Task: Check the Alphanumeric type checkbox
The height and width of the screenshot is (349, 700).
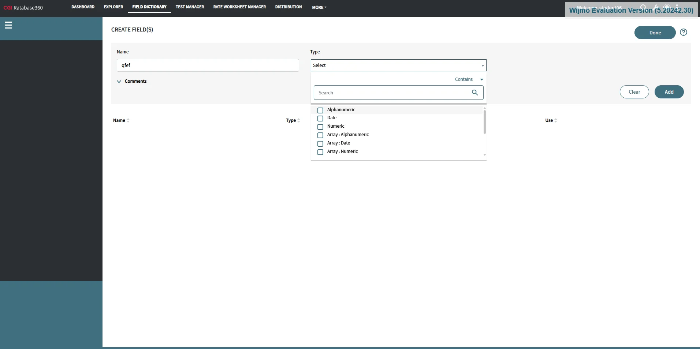Action: pyautogui.click(x=320, y=110)
